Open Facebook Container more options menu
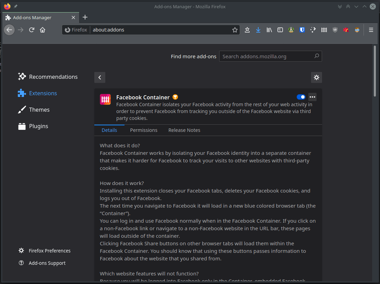The image size is (380, 284). click(x=312, y=97)
